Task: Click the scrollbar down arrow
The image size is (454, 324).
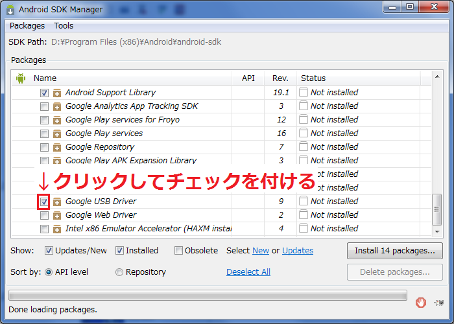Action: (437, 232)
